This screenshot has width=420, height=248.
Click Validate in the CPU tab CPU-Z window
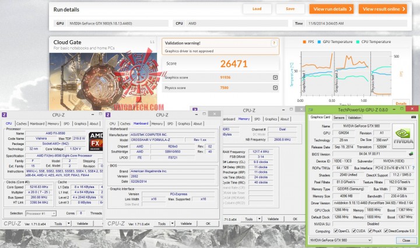coord(82,224)
